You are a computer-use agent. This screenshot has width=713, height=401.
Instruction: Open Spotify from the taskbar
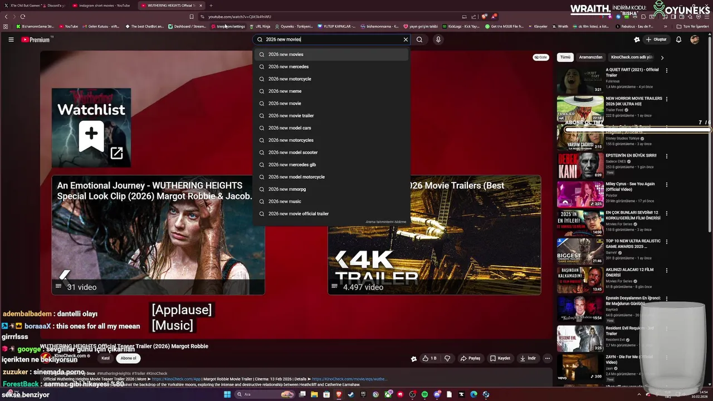click(424, 394)
